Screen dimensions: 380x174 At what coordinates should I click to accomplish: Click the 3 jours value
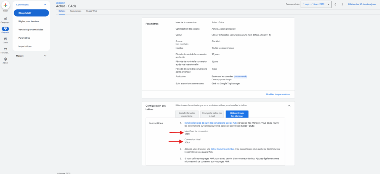(x=215, y=61)
